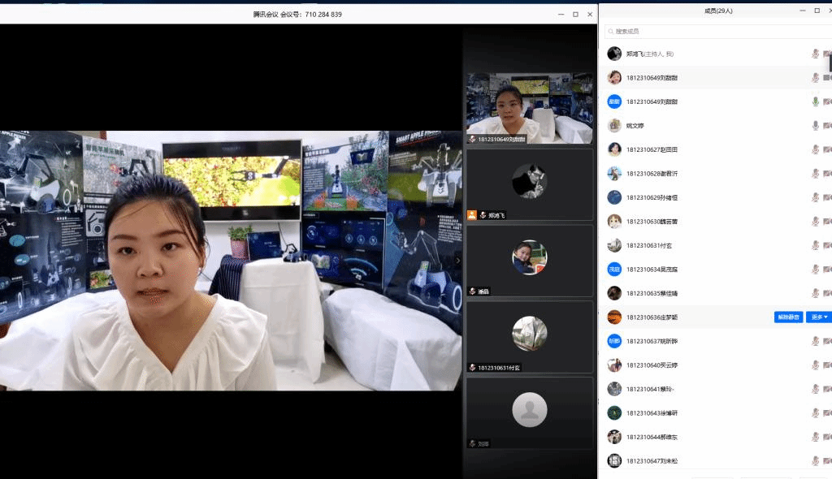This screenshot has height=479, width=832.
Task: Click microphone icon for 1812310640 member
Action: point(815,365)
